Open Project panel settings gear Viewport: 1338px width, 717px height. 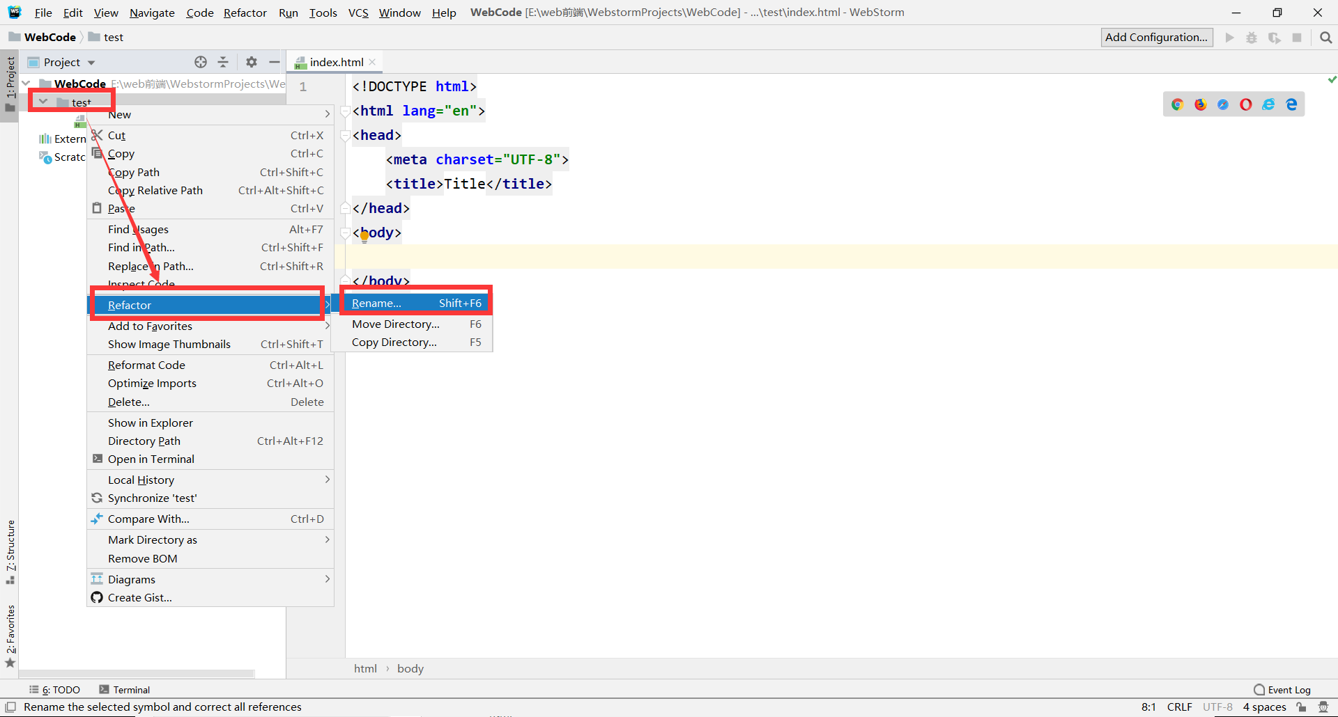click(x=252, y=62)
